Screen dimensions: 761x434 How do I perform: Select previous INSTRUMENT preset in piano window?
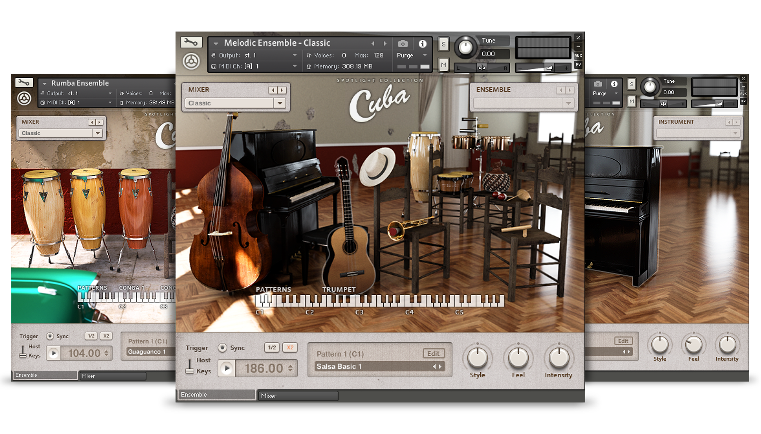pos(729,122)
